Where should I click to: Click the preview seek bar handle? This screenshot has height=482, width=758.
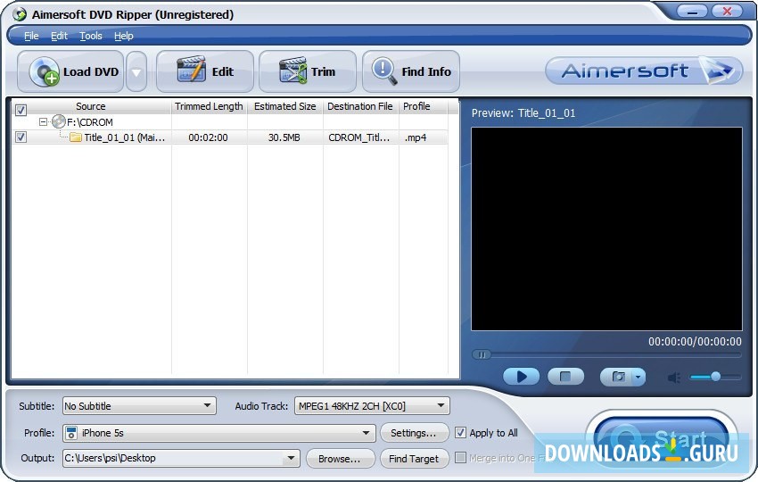click(x=482, y=354)
